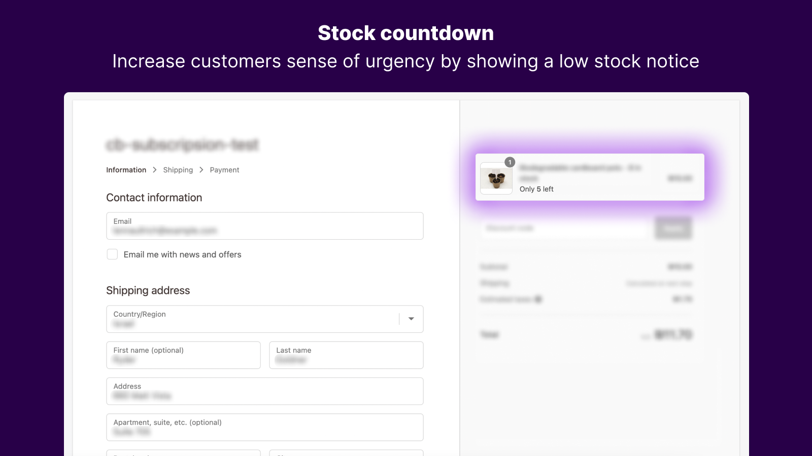Click the quantity badge on the product thumbnail
Viewport: 812px width, 456px height.
510,162
